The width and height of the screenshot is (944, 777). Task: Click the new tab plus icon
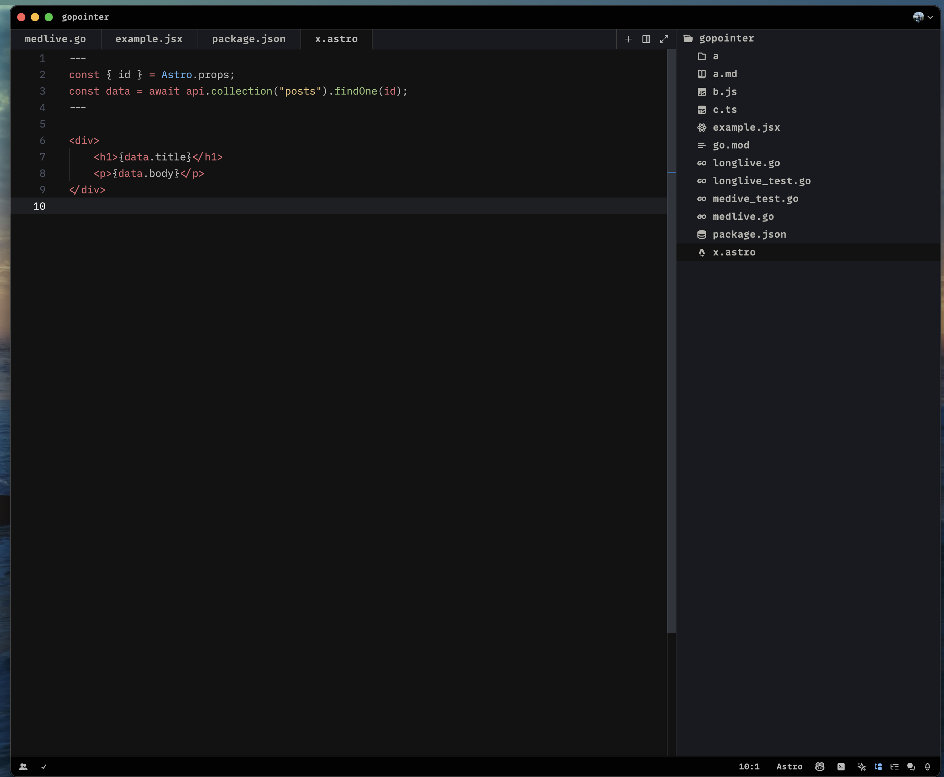coord(628,39)
